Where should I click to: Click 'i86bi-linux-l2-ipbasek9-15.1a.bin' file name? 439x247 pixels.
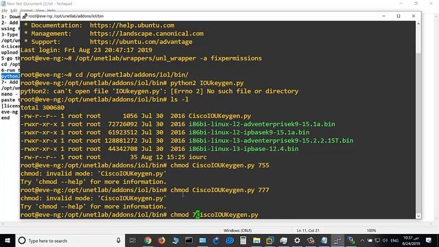point(249,132)
